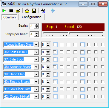Increase step count for Hand Clap row
109x108 pixels.
(48, 73)
